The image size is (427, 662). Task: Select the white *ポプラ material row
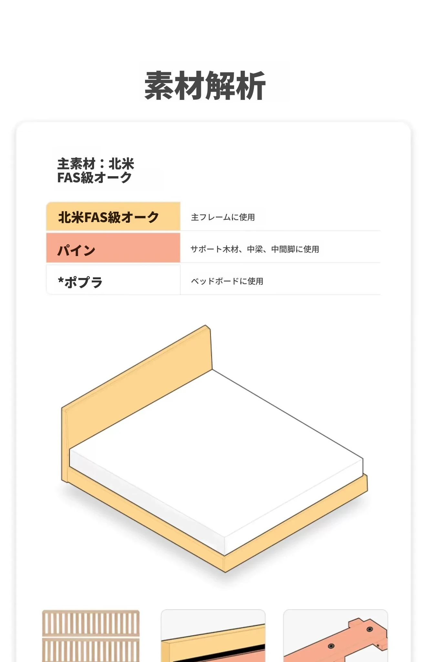tap(113, 281)
